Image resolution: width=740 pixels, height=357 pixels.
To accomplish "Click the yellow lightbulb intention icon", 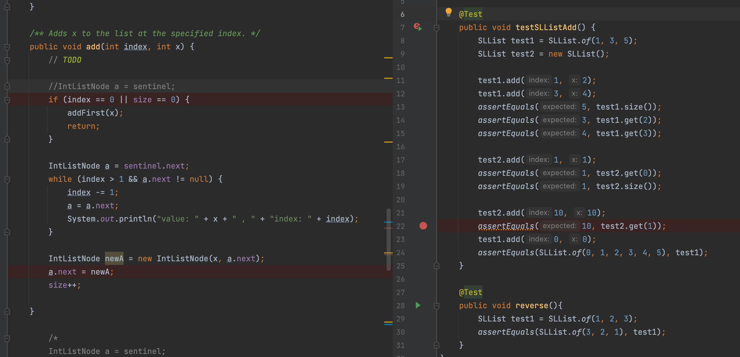I will click(x=448, y=12).
